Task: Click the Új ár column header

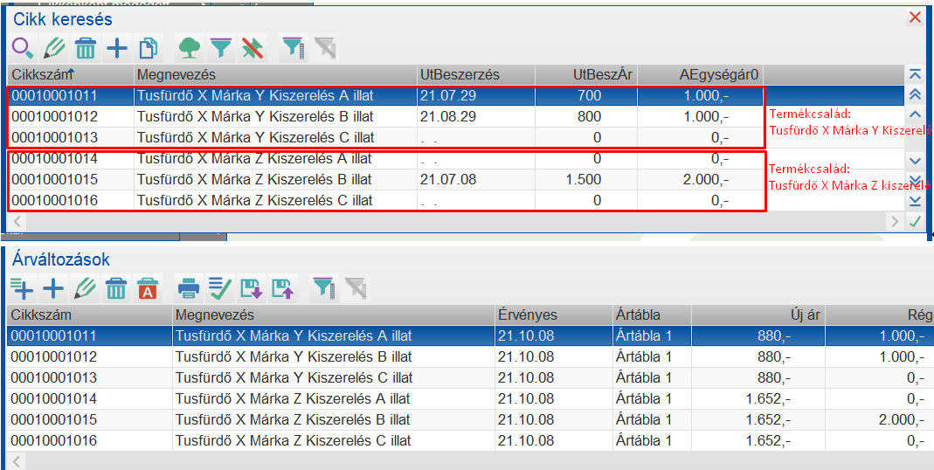Action: click(758, 314)
